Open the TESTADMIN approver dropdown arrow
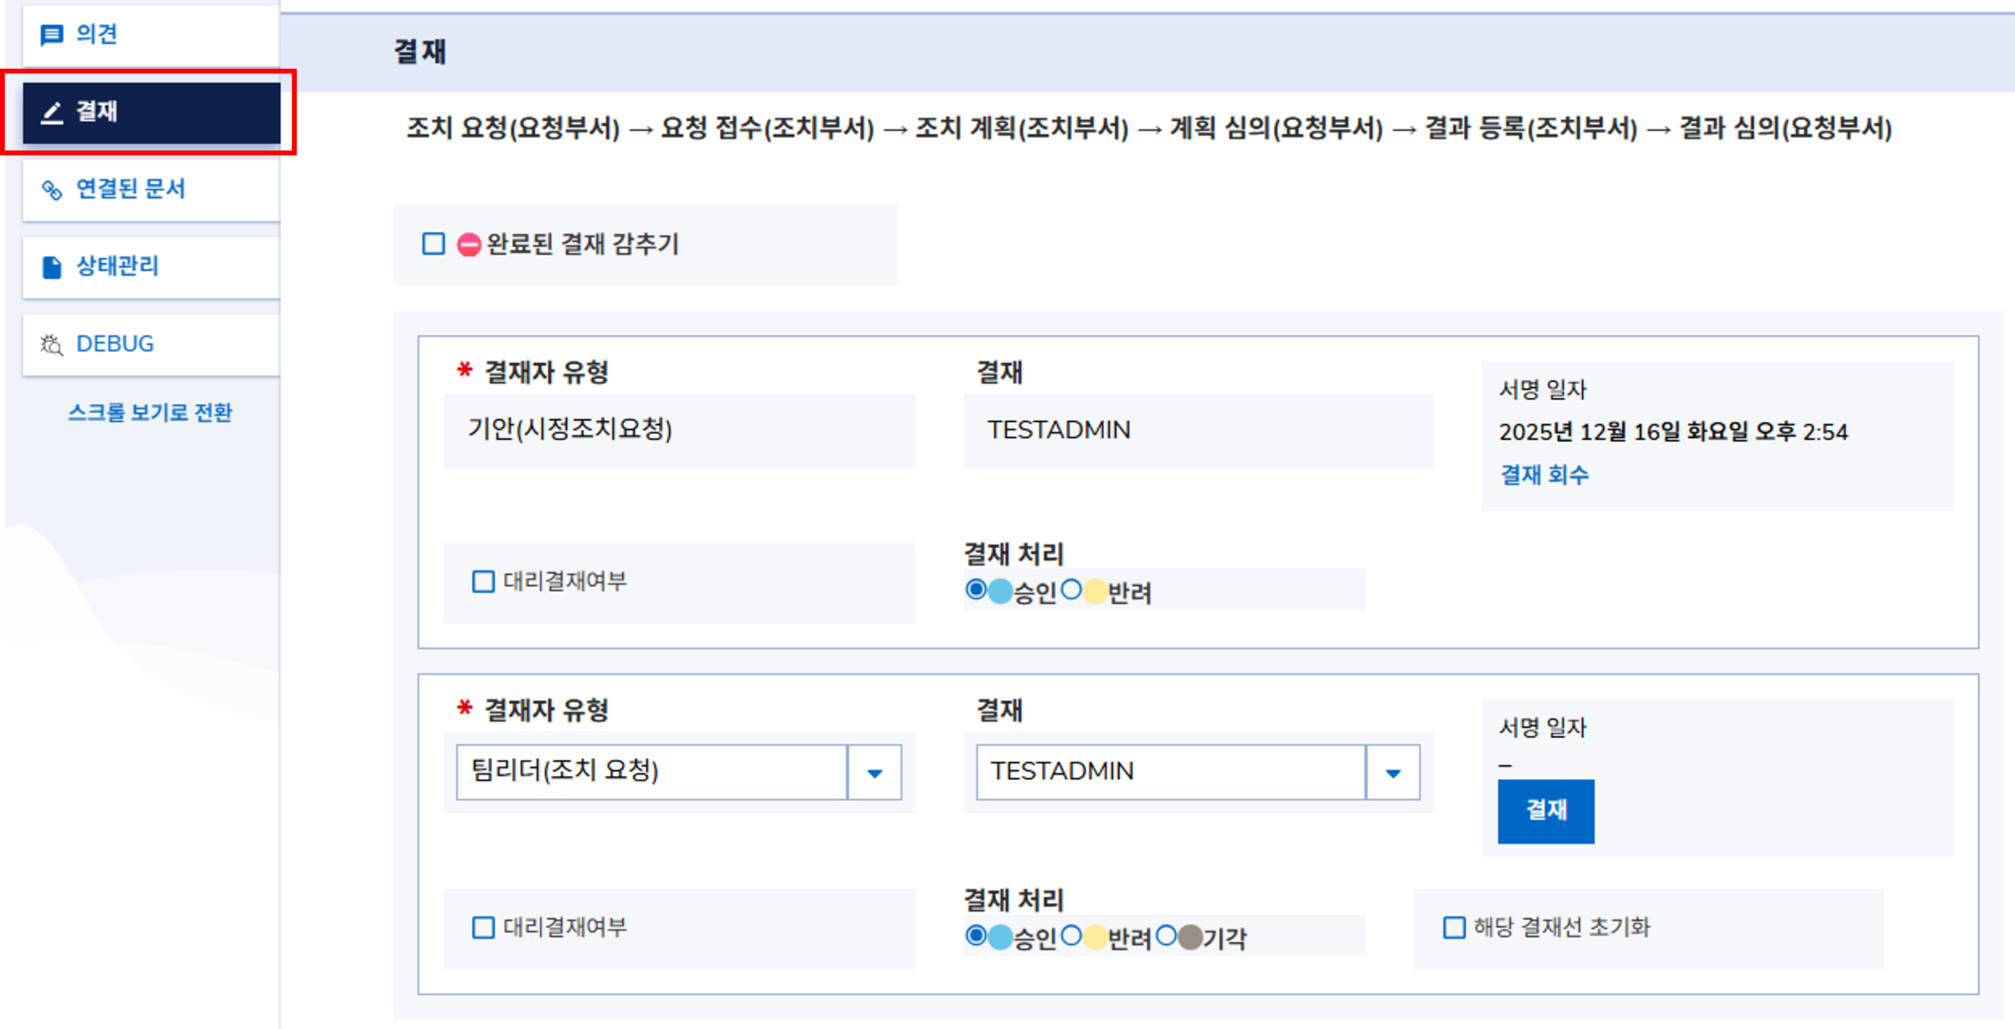The height and width of the screenshot is (1029, 2015). pyautogui.click(x=1392, y=772)
